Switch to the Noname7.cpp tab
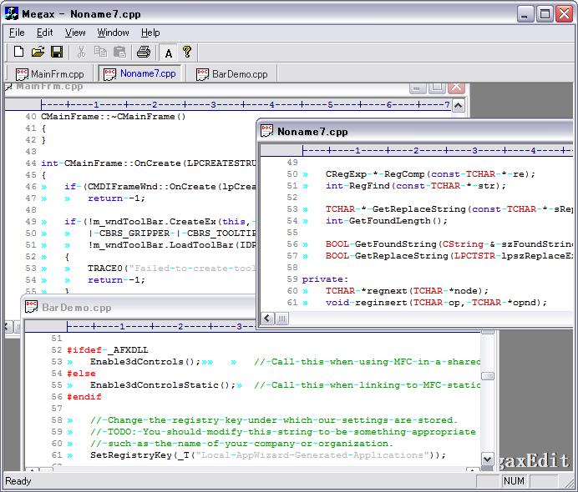This screenshot has width=578, height=492. (x=139, y=73)
